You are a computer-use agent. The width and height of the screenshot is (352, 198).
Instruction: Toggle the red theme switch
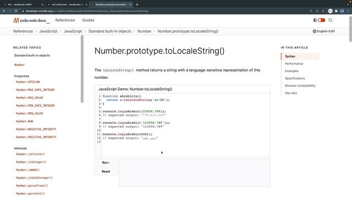(x=321, y=20)
